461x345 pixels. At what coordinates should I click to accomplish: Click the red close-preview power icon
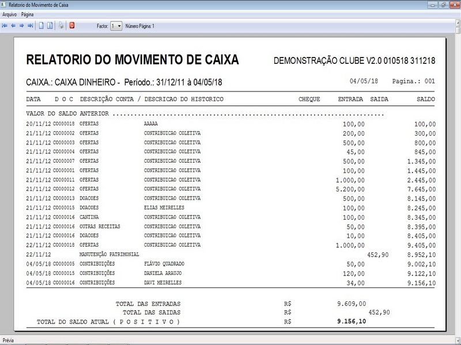point(71,25)
